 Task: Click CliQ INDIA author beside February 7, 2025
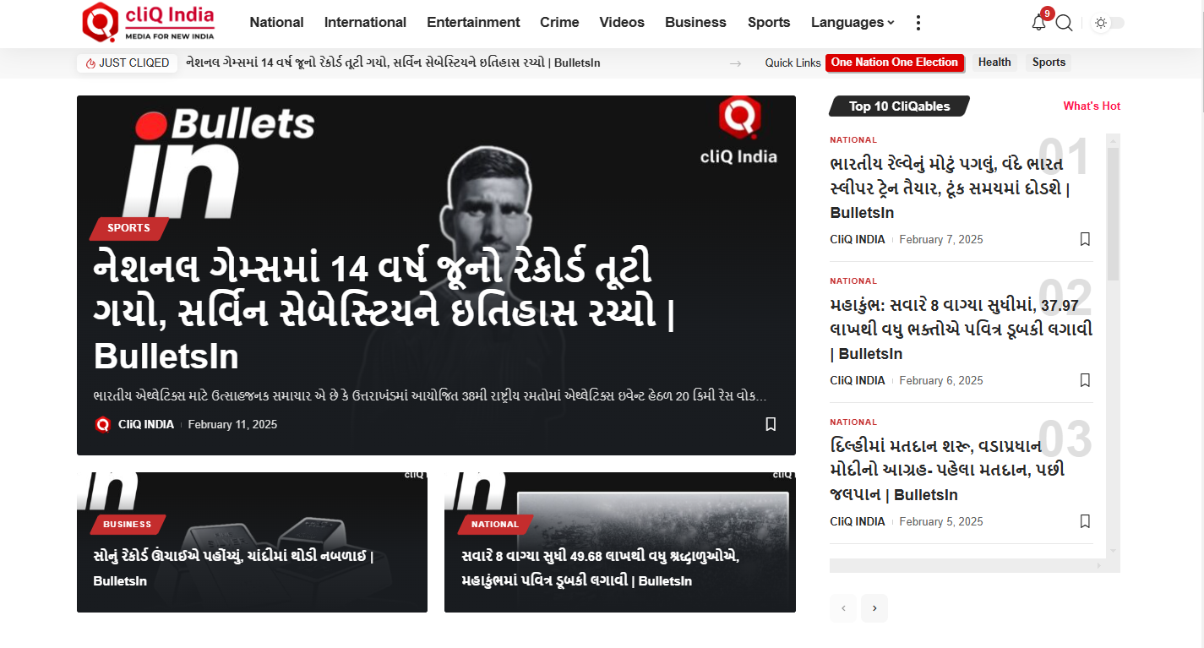click(858, 240)
